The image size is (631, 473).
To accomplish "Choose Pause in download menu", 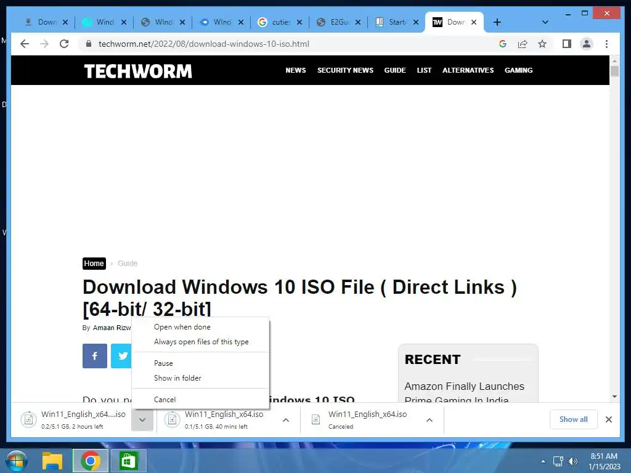I will coord(200,363).
